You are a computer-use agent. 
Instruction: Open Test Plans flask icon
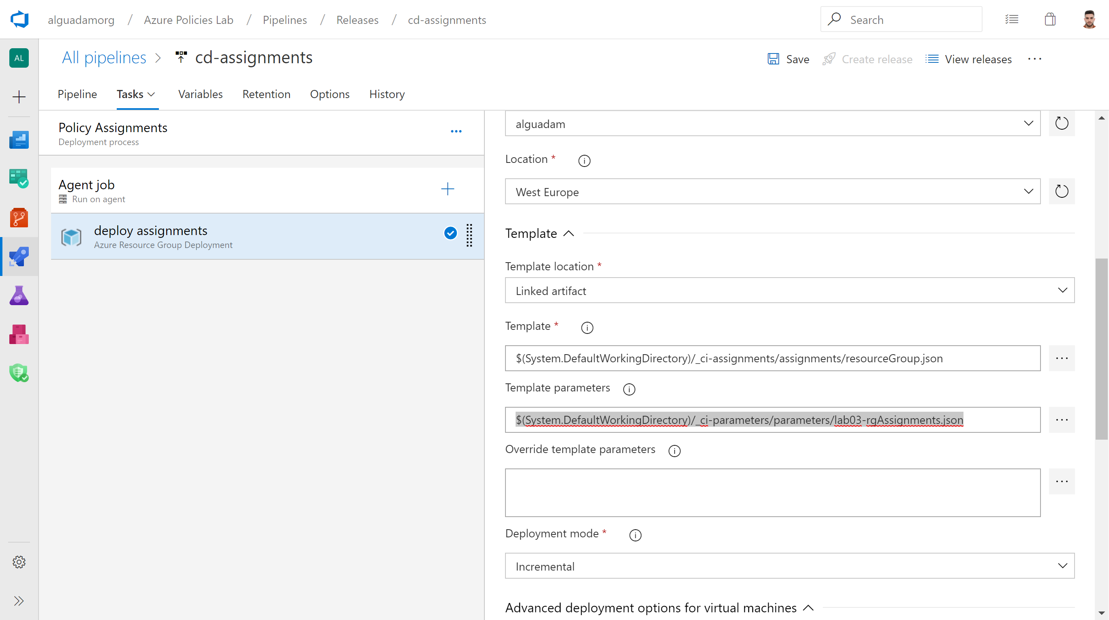[x=19, y=295]
